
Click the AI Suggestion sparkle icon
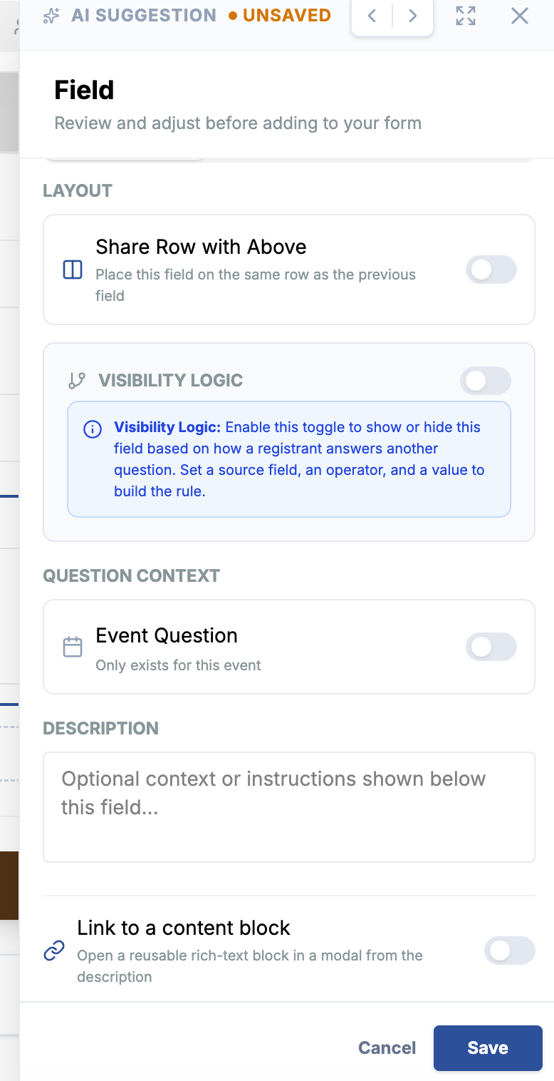pyautogui.click(x=51, y=16)
